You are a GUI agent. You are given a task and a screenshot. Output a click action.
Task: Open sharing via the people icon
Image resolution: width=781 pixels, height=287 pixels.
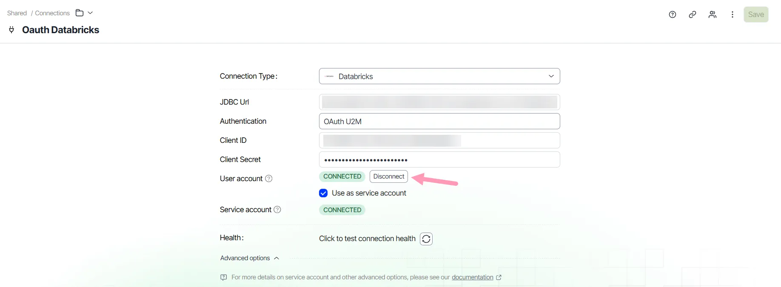[x=713, y=14]
